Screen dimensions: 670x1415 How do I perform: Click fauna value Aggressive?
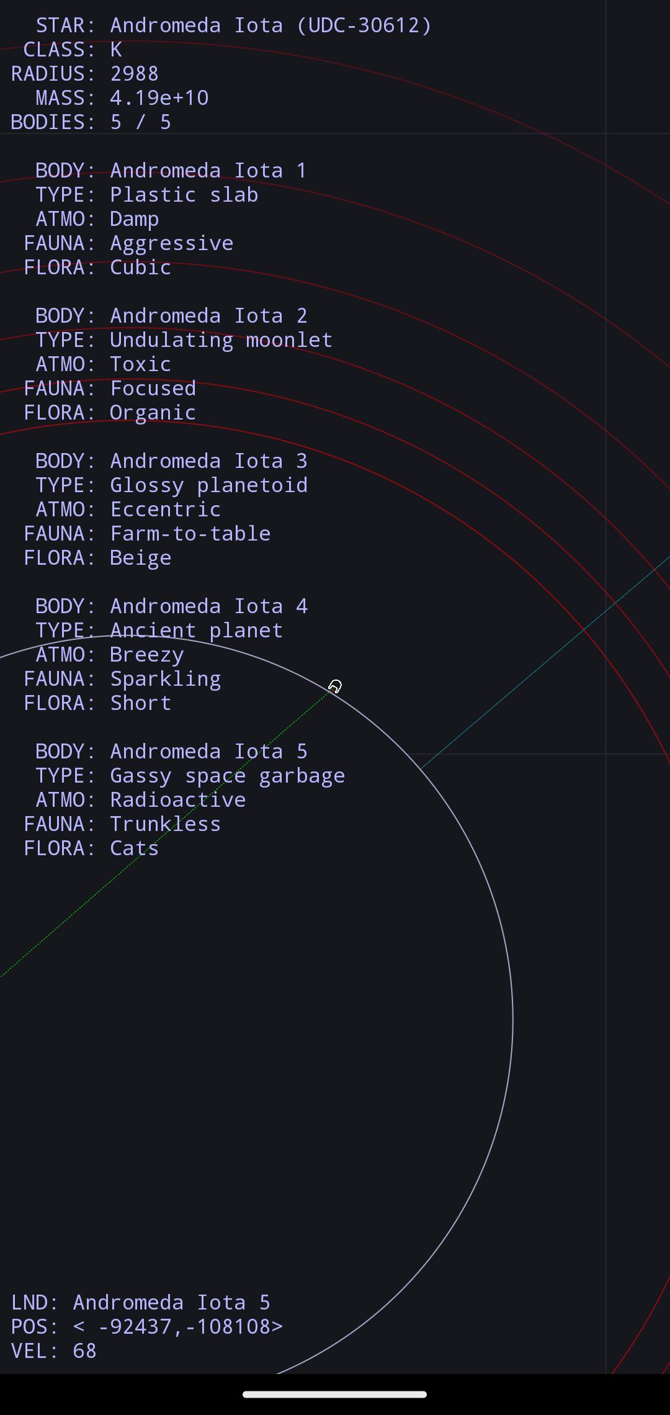(x=172, y=243)
